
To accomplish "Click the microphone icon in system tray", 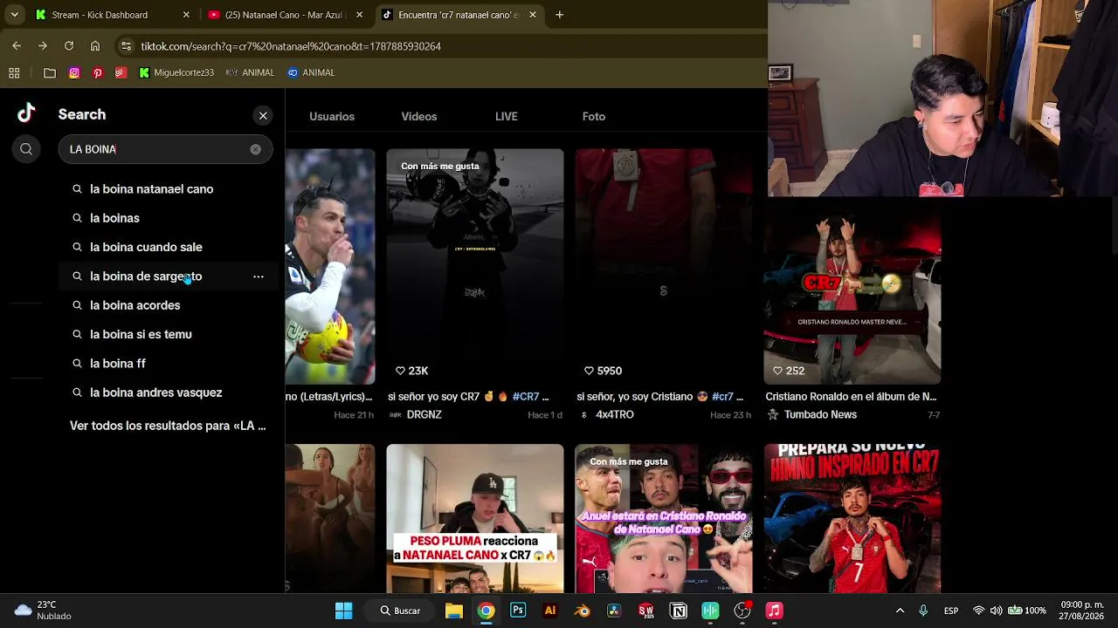I will tap(923, 611).
